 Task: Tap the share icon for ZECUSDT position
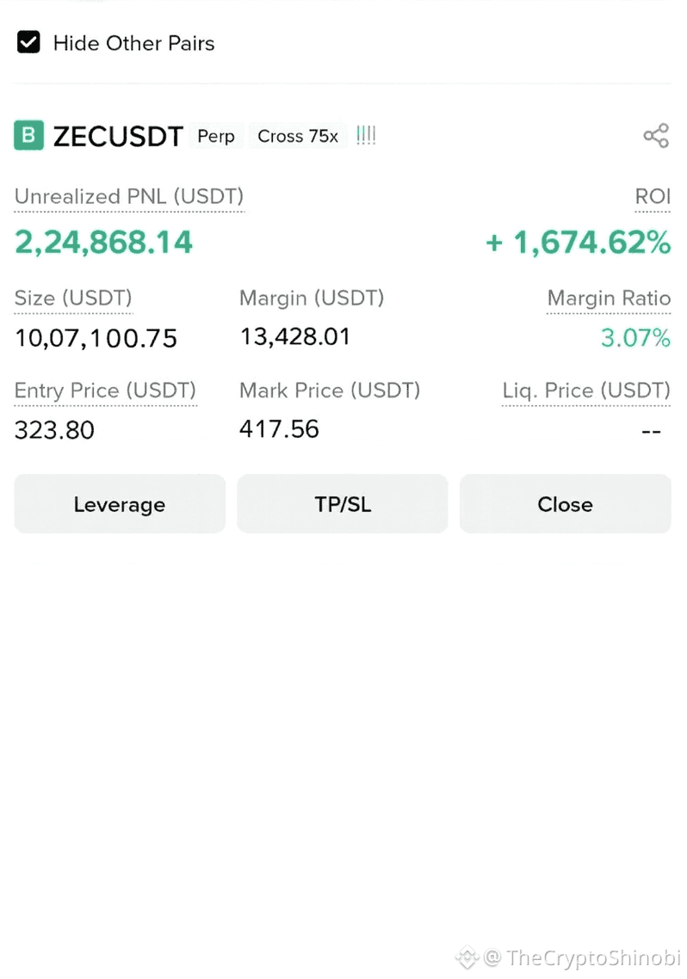(x=656, y=135)
